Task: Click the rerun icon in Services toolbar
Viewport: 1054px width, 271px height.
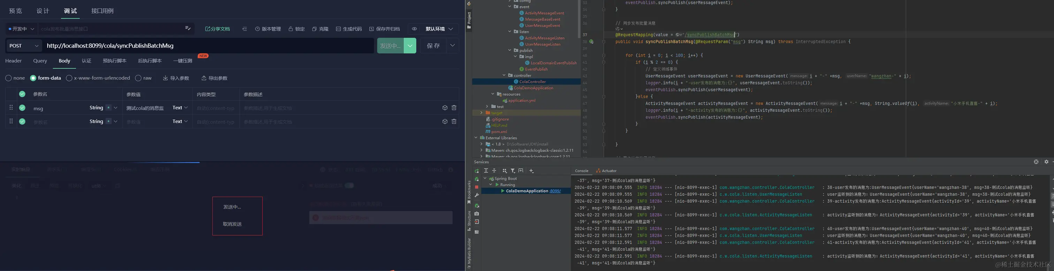Action: [x=477, y=171]
